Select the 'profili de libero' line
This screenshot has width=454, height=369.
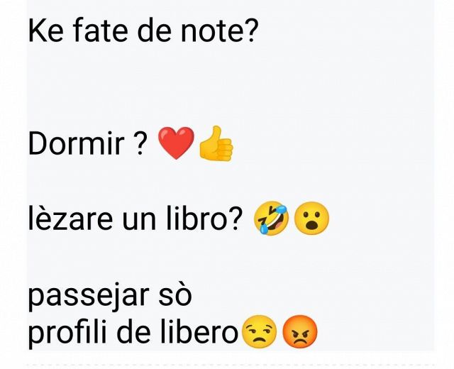[133, 332]
